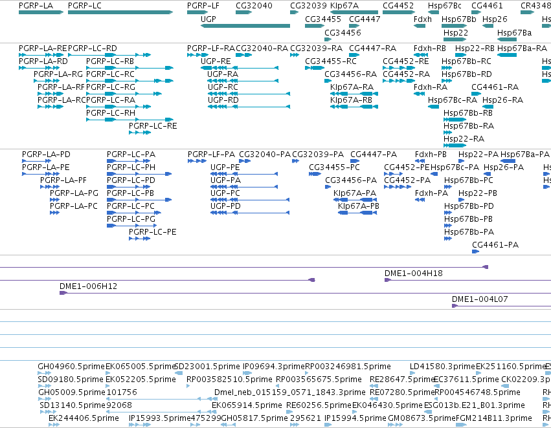This screenshot has width=551, height=428.
Task: Select transcript Klp67A-RA
Action: pos(354,94)
